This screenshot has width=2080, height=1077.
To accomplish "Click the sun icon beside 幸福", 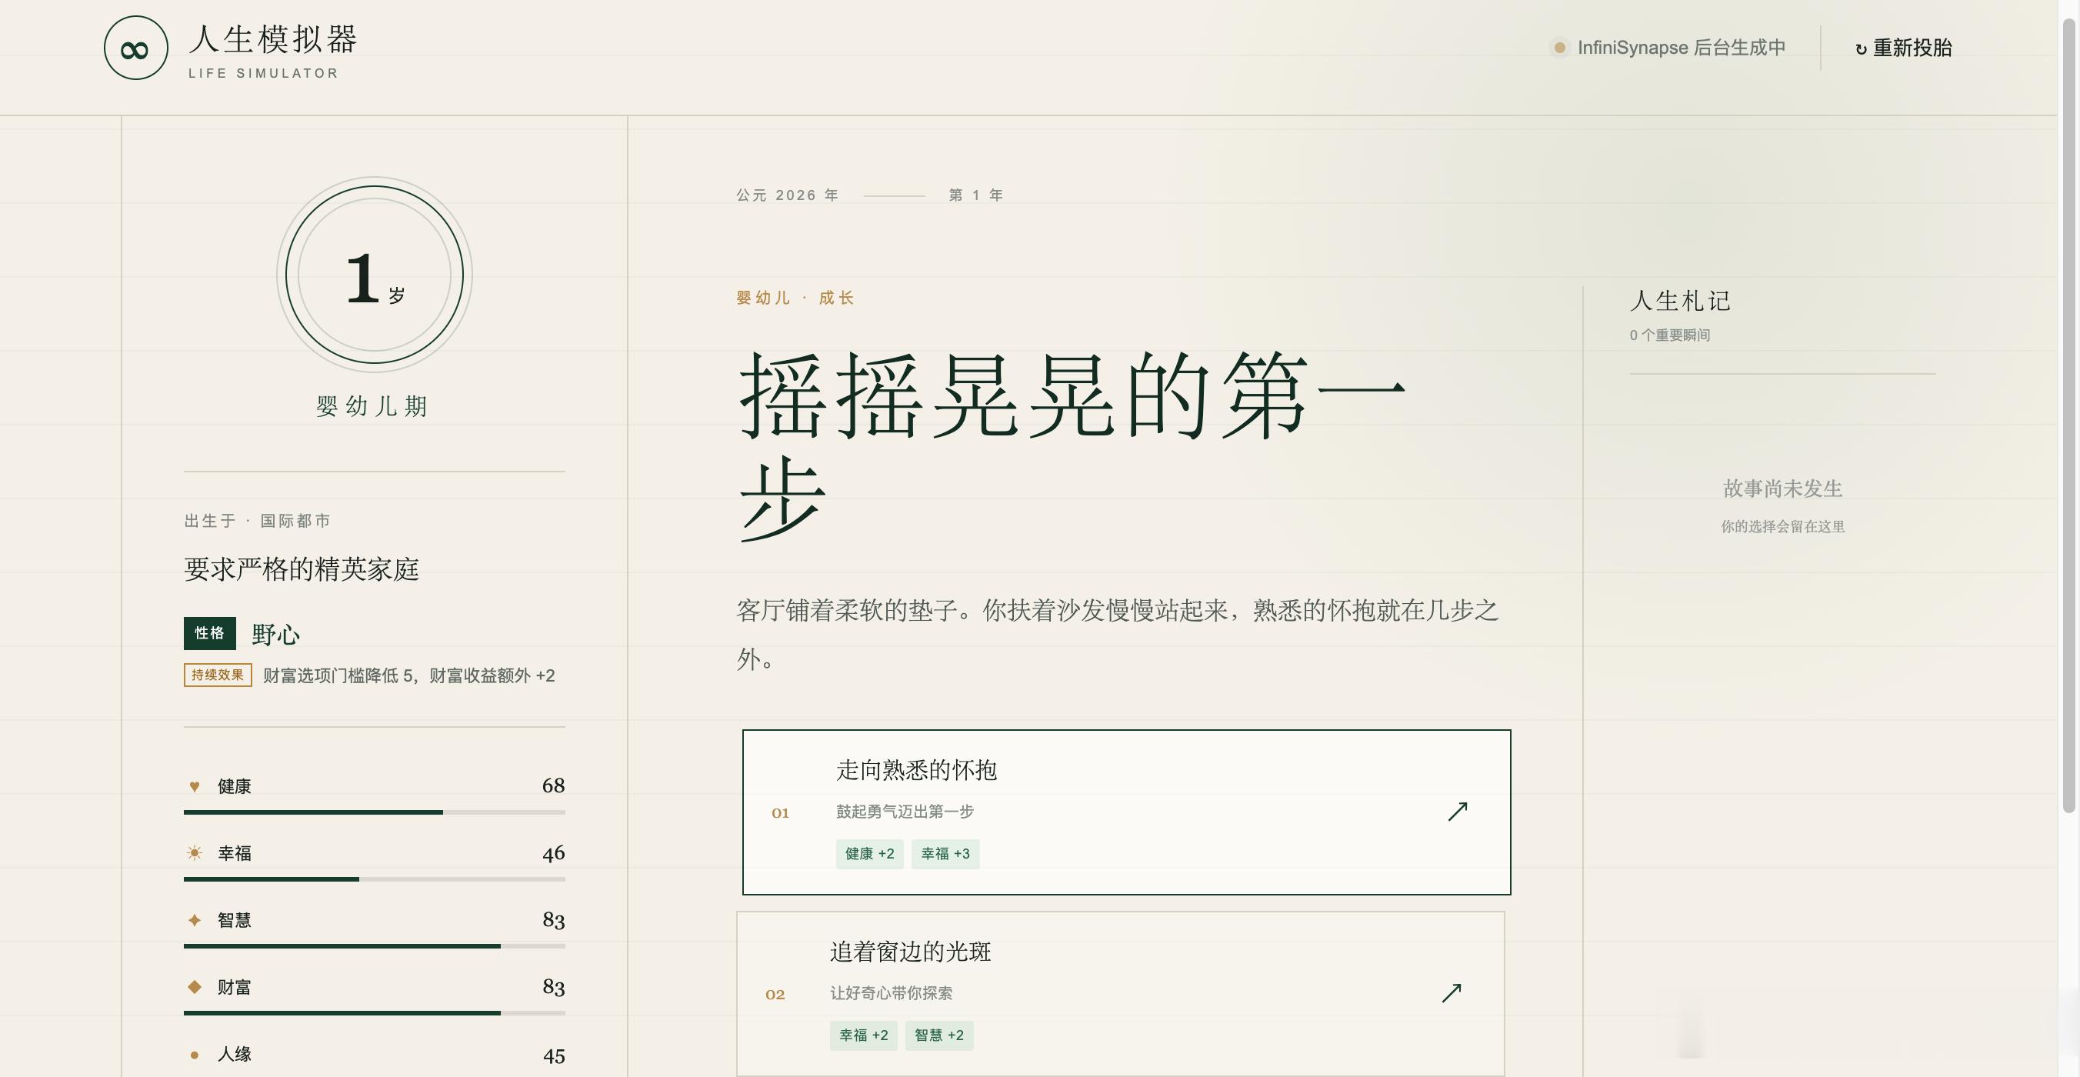I will tap(194, 852).
